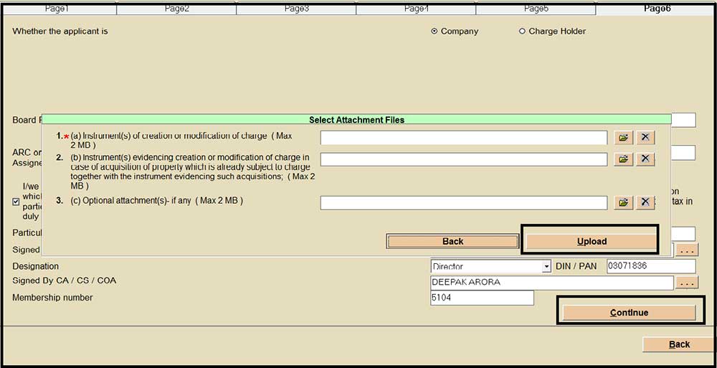The image size is (717, 368).
Task: Browse file for attachment 2 acquisition instrument
Action: (x=623, y=159)
